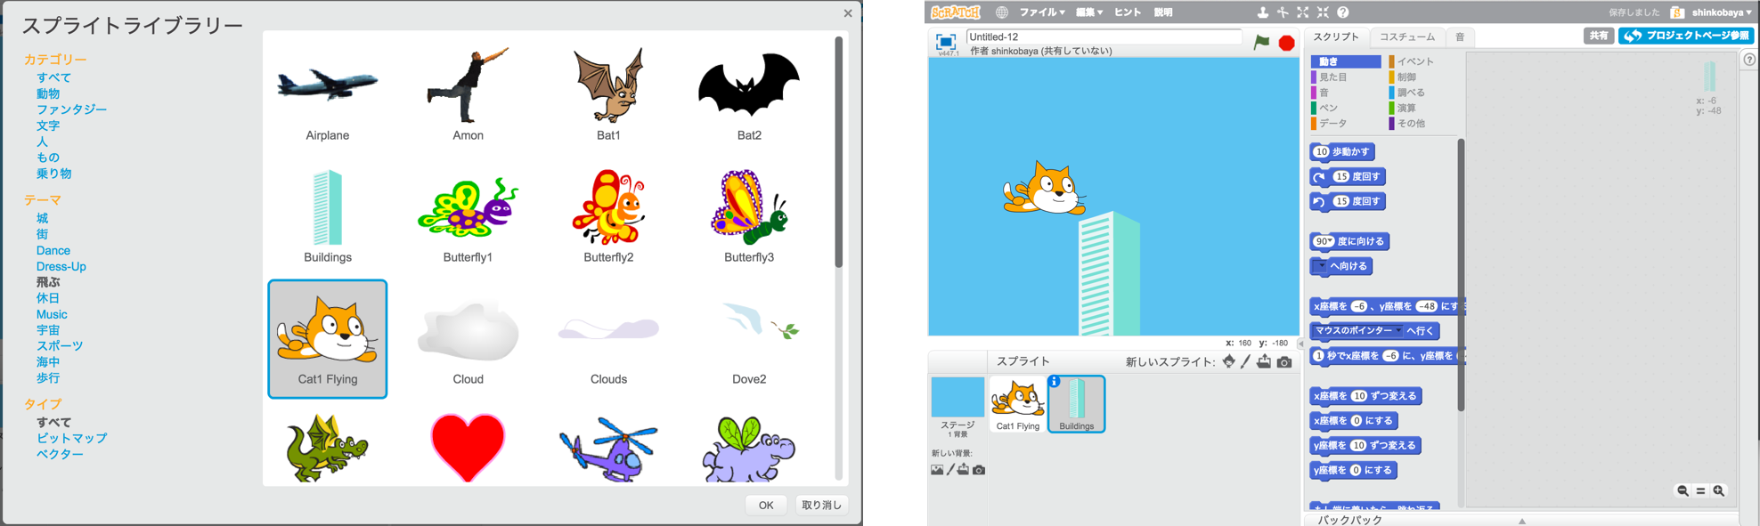Image resolution: width=1760 pixels, height=526 pixels.
Task: Open direction dropdown on 90 度に向ける block
Action: 1332,241
